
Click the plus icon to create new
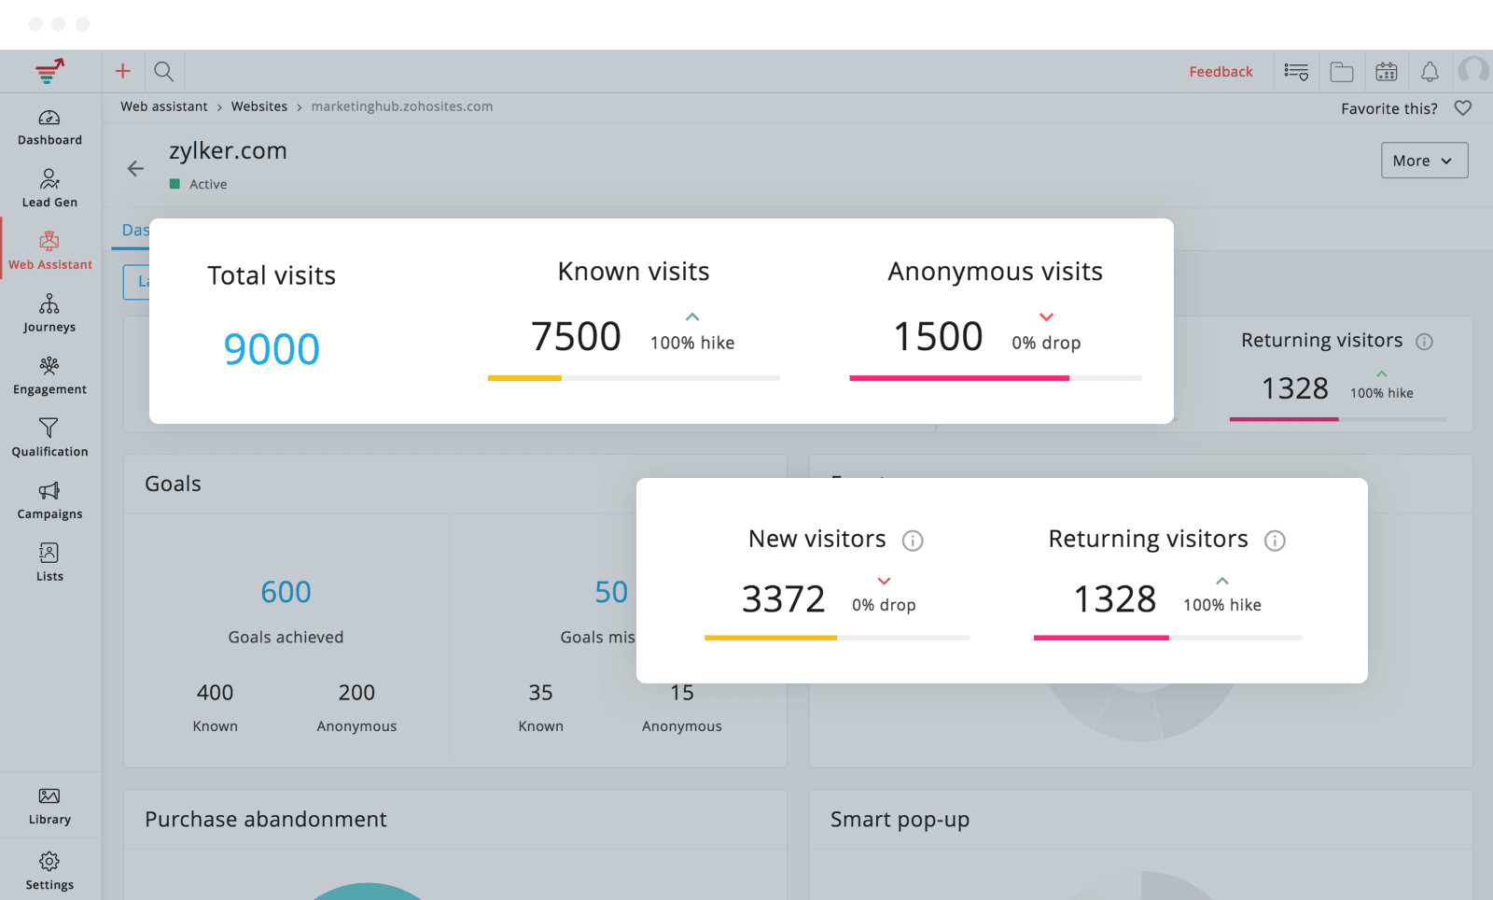coord(122,71)
